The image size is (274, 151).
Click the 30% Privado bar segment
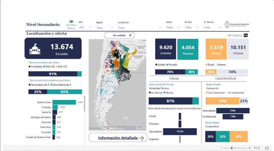pos(191,72)
